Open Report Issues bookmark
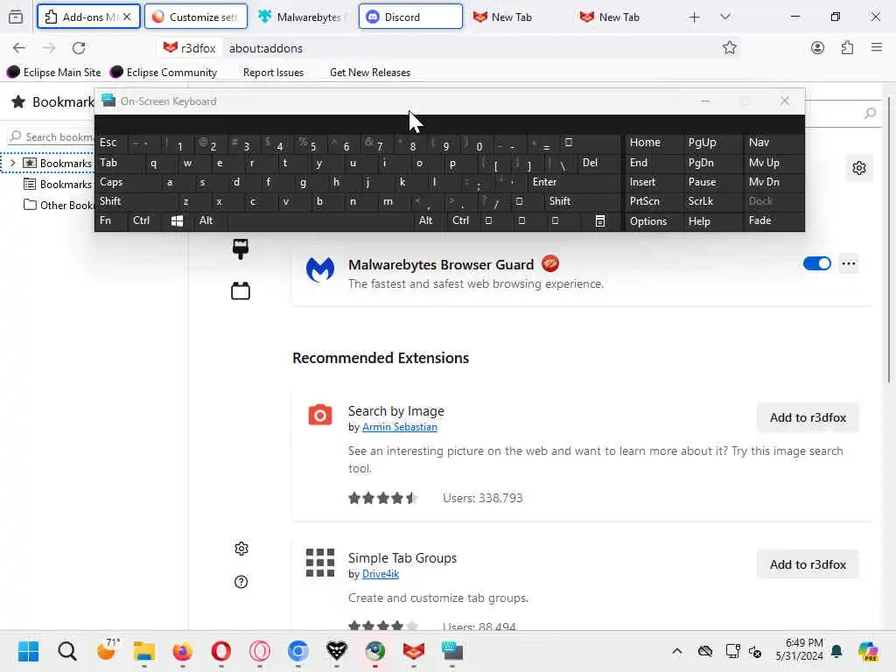This screenshot has width=896, height=672. tap(273, 72)
